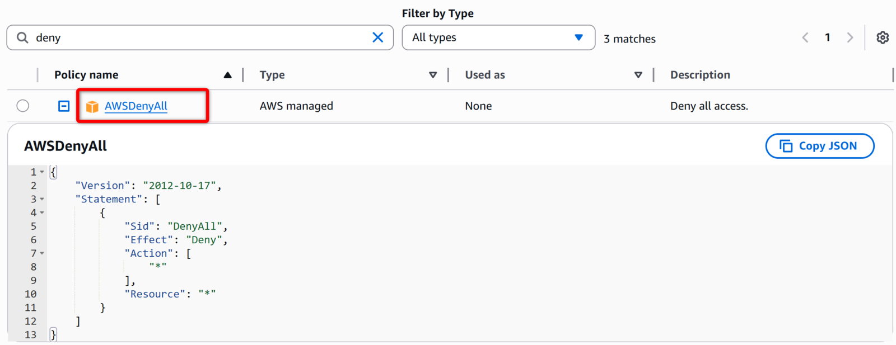Screen dimensions: 896x345
Task: Clear the deny search text
Action: (x=378, y=37)
